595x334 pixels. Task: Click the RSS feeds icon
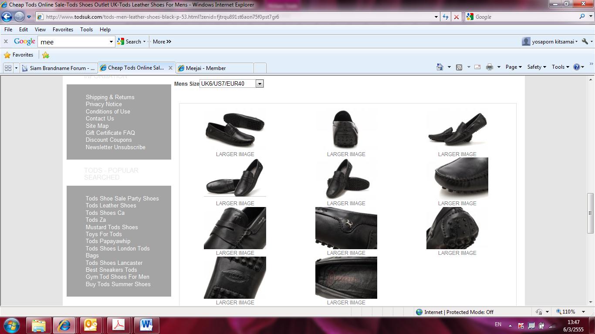pos(459,67)
